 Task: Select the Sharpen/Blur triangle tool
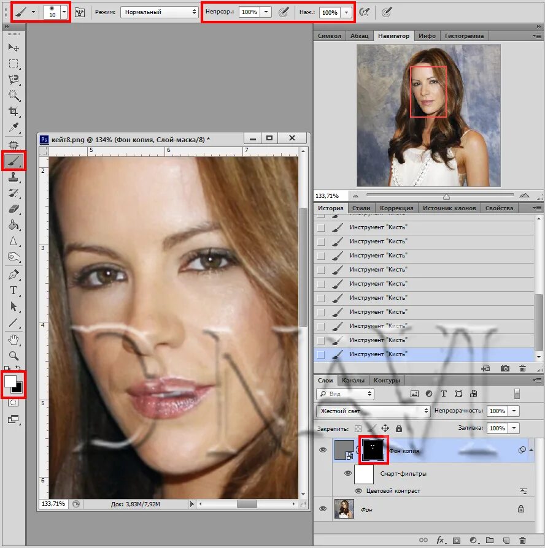point(14,241)
